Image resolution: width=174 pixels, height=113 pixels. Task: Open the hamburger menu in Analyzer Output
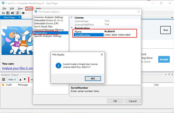click(3, 80)
